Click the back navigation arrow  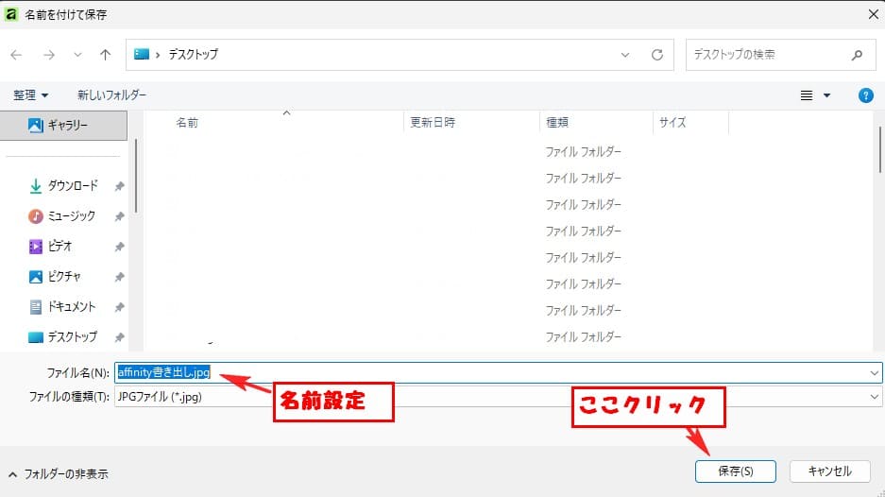[x=16, y=55]
